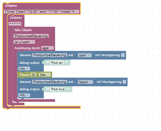Select the Pause block label
The width and height of the screenshot is (161, 131).
click(24, 75)
